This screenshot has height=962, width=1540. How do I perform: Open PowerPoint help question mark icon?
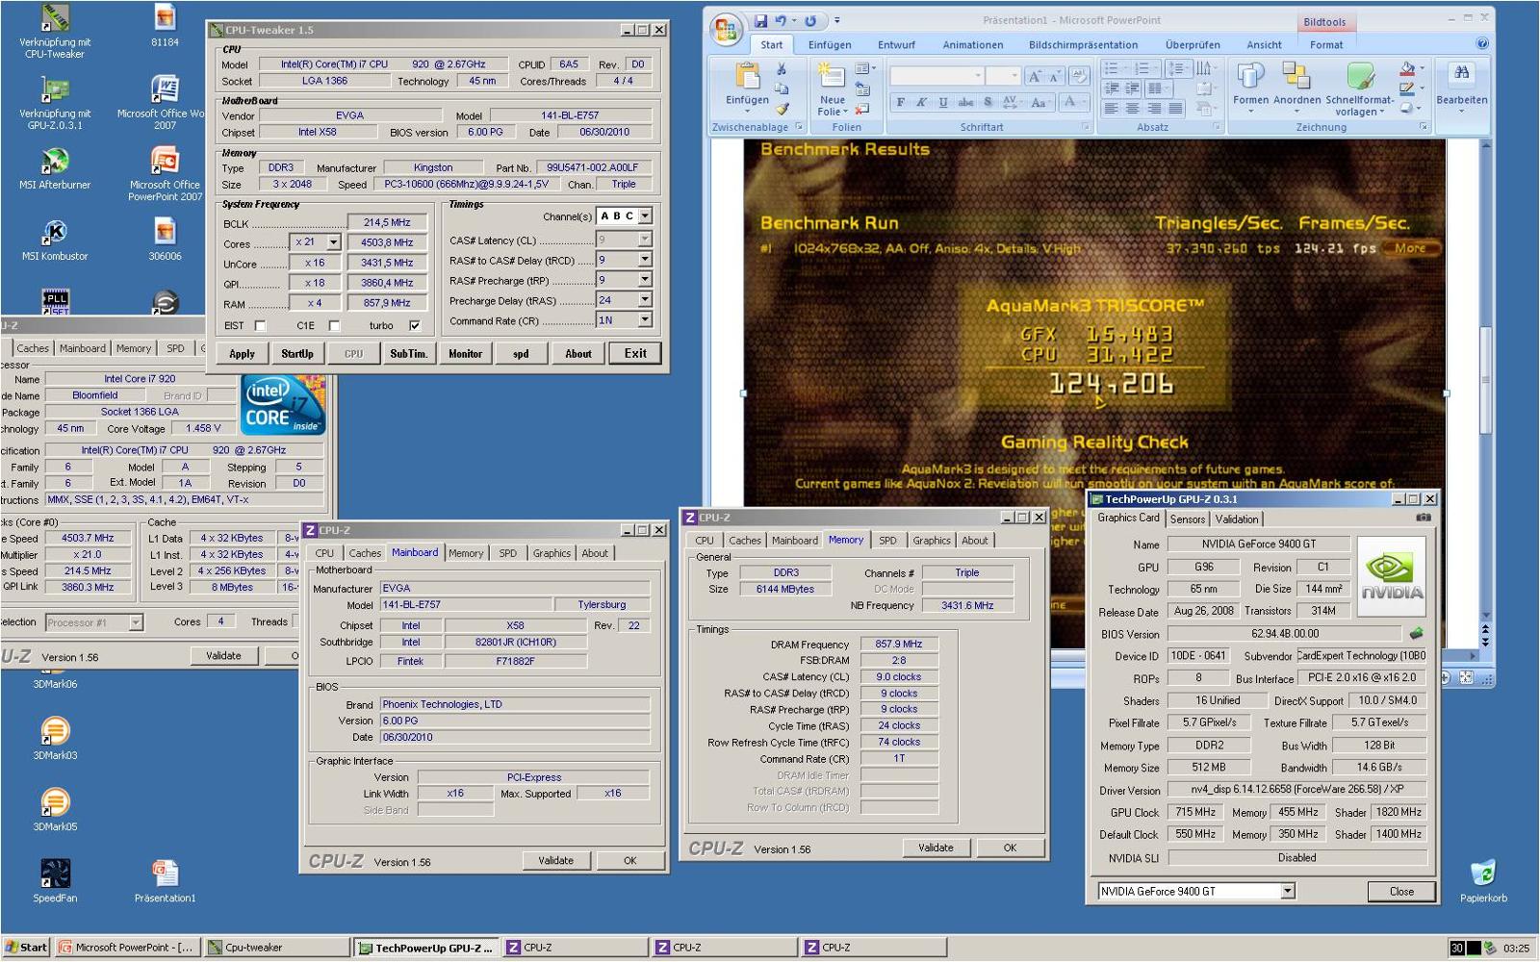pyautogui.click(x=1482, y=43)
